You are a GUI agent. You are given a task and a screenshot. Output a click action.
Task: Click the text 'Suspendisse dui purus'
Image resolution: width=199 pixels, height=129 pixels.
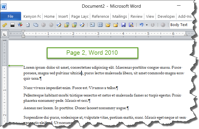(42, 117)
